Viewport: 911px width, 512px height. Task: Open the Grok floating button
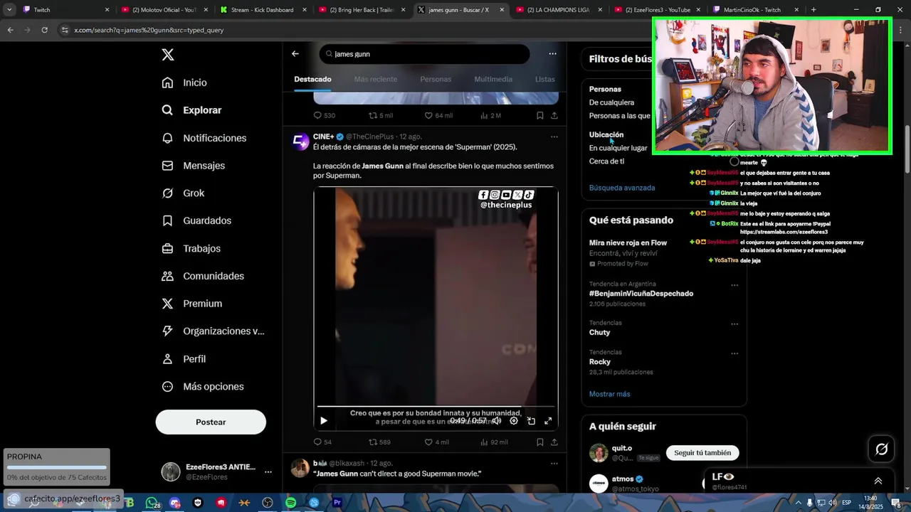click(x=881, y=449)
